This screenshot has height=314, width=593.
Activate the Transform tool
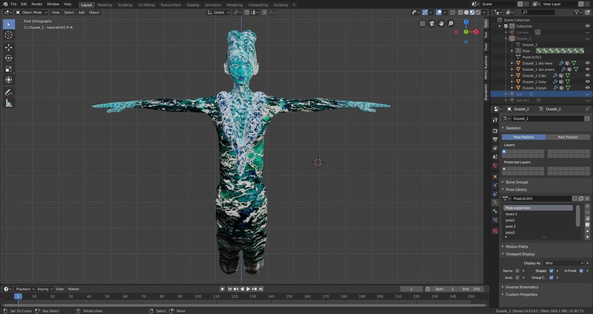(x=9, y=80)
